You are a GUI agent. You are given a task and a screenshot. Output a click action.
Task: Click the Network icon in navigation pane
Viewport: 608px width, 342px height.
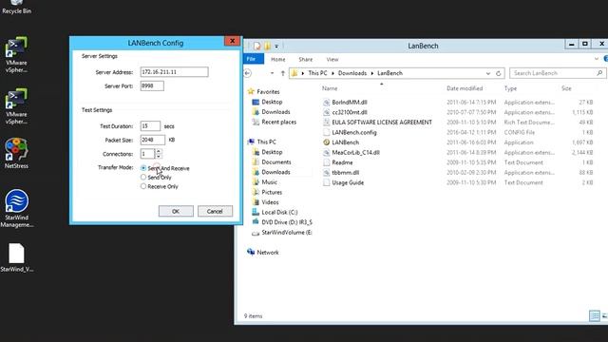251,252
